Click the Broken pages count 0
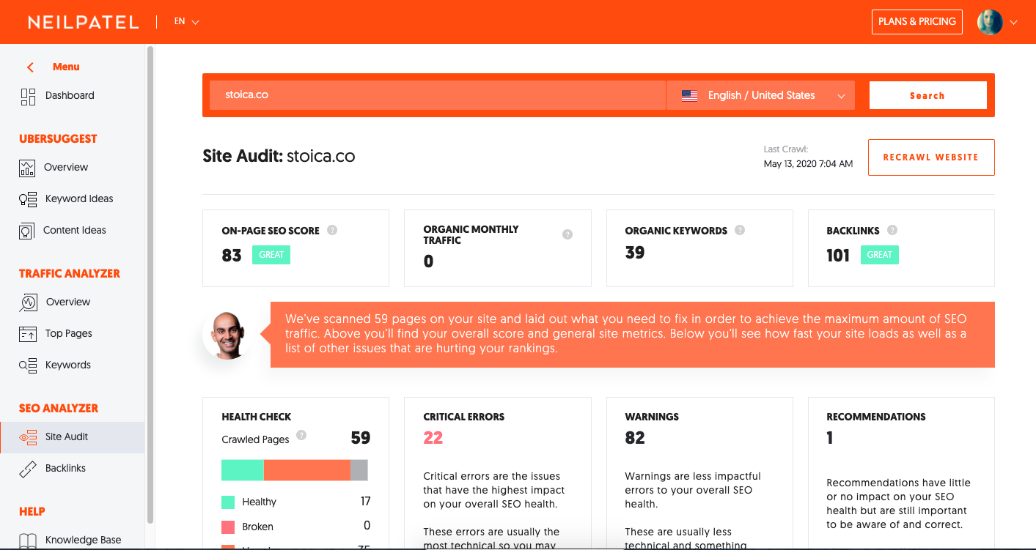Screen dimensions: 1036x550 point(367,526)
